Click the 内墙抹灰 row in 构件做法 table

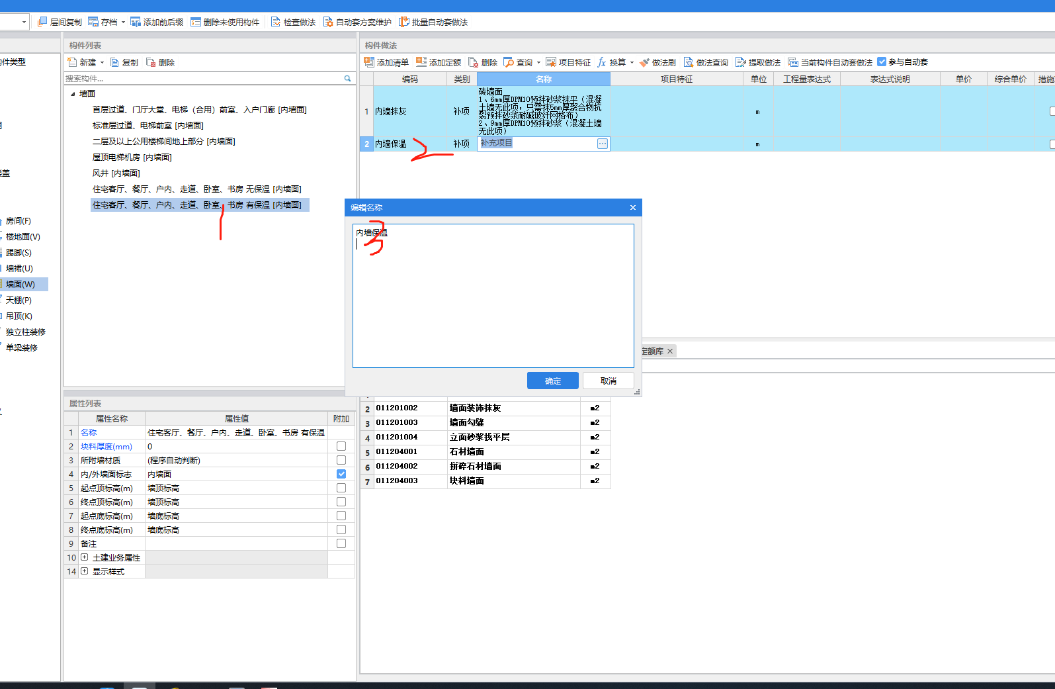click(707, 111)
